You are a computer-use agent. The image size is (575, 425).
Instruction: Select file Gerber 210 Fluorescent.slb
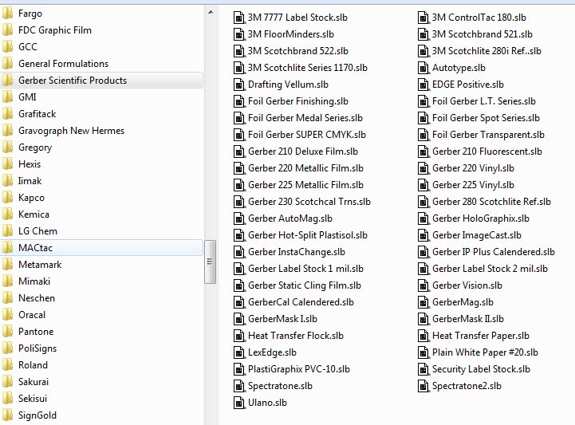click(x=486, y=152)
